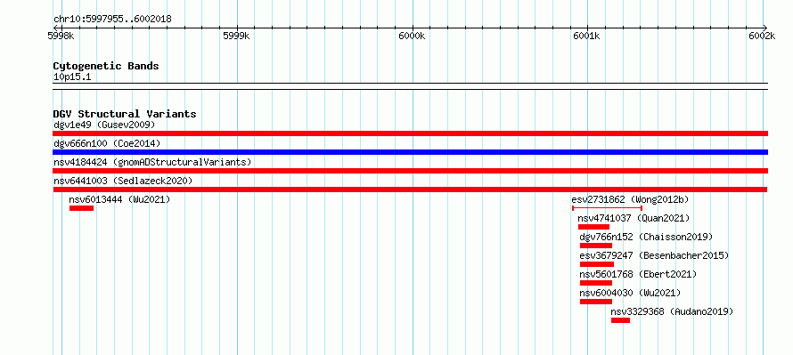Click the red nsv4184424 variant bar
Image resolution: width=793 pixels, height=355 pixels.
(x=411, y=171)
